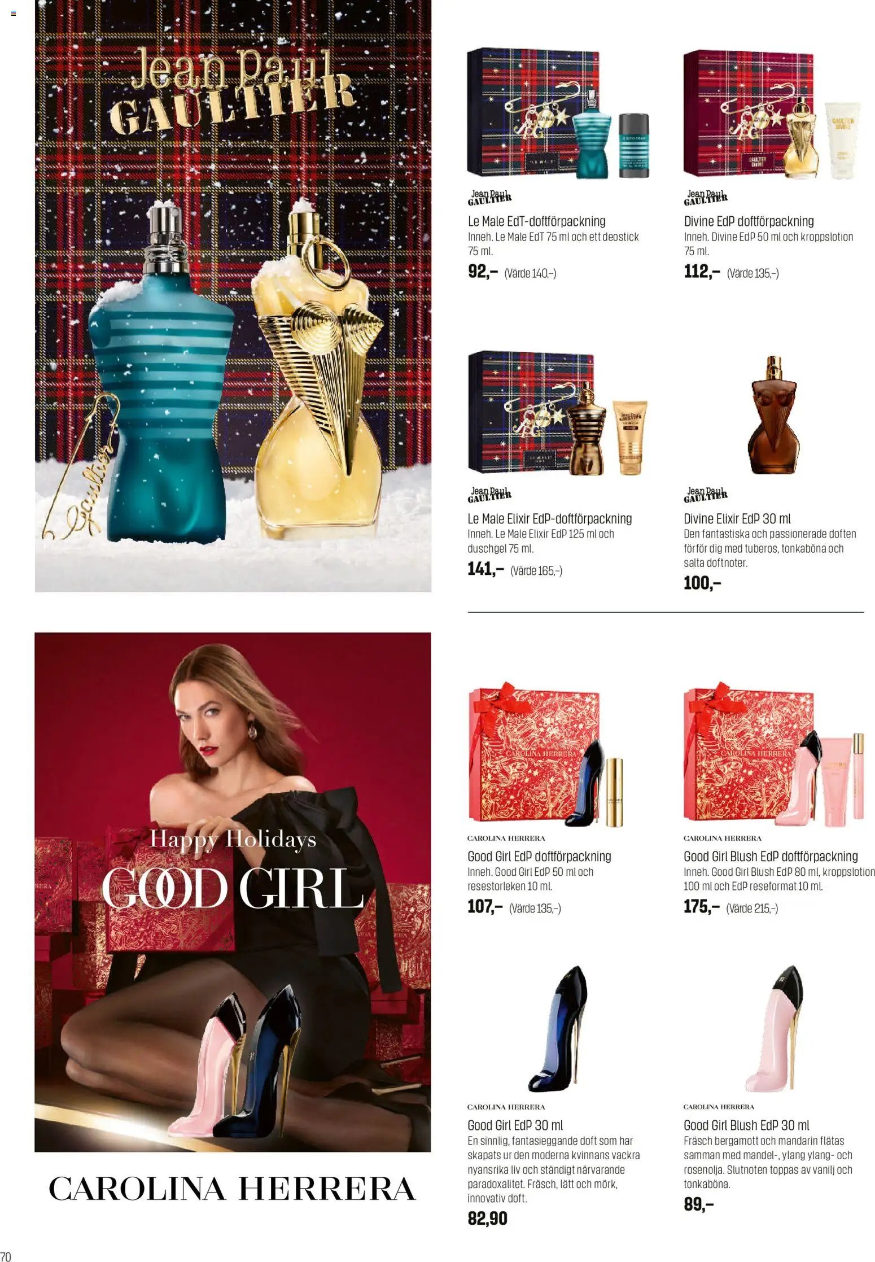Select the dark blue Good Girl stiletto bottle

coord(558,1028)
